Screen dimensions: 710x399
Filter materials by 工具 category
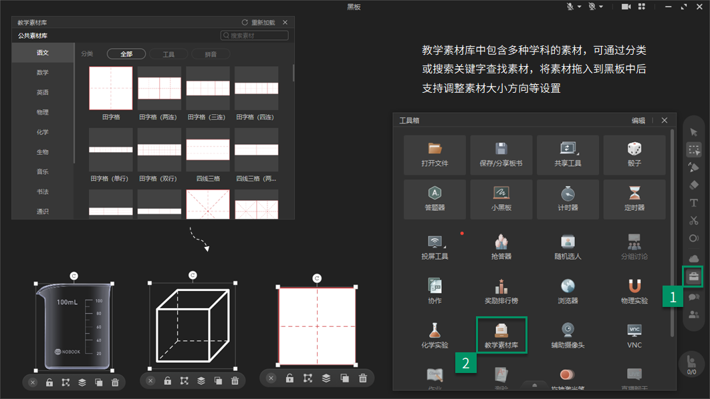tap(168, 54)
